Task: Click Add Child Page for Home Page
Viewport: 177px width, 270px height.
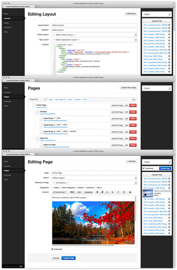Action: coord(117,105)
